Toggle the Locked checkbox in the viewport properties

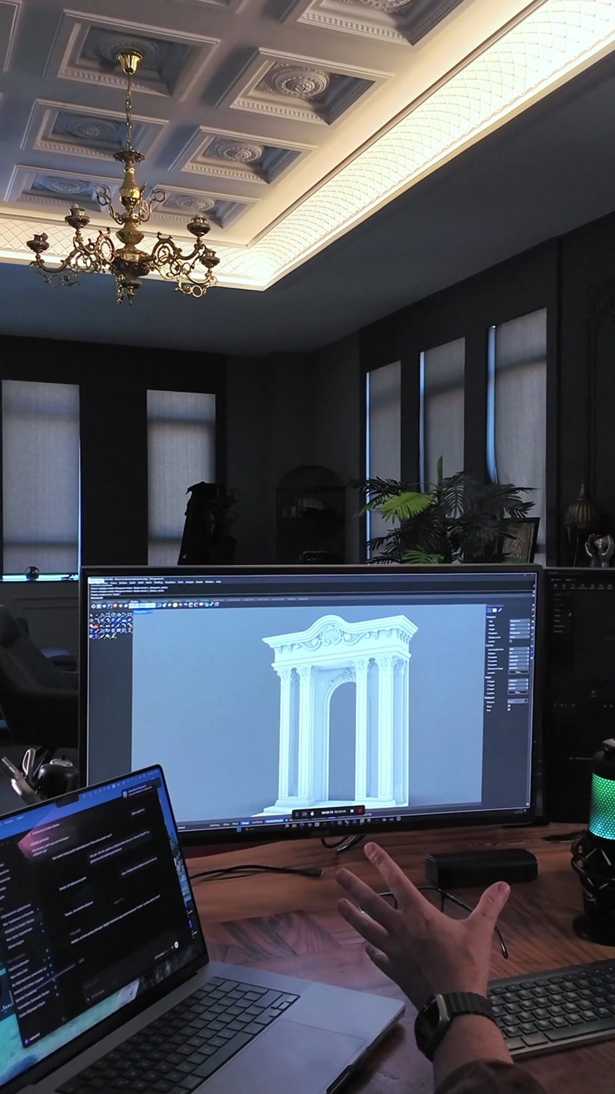tap(510, 641)
